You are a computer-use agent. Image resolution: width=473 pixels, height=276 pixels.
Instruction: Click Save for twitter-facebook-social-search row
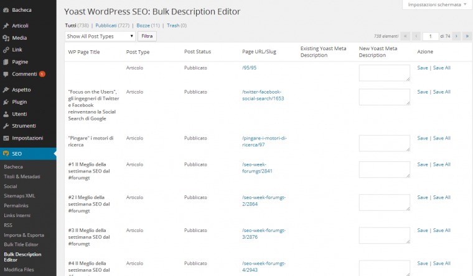pos(423,92)
